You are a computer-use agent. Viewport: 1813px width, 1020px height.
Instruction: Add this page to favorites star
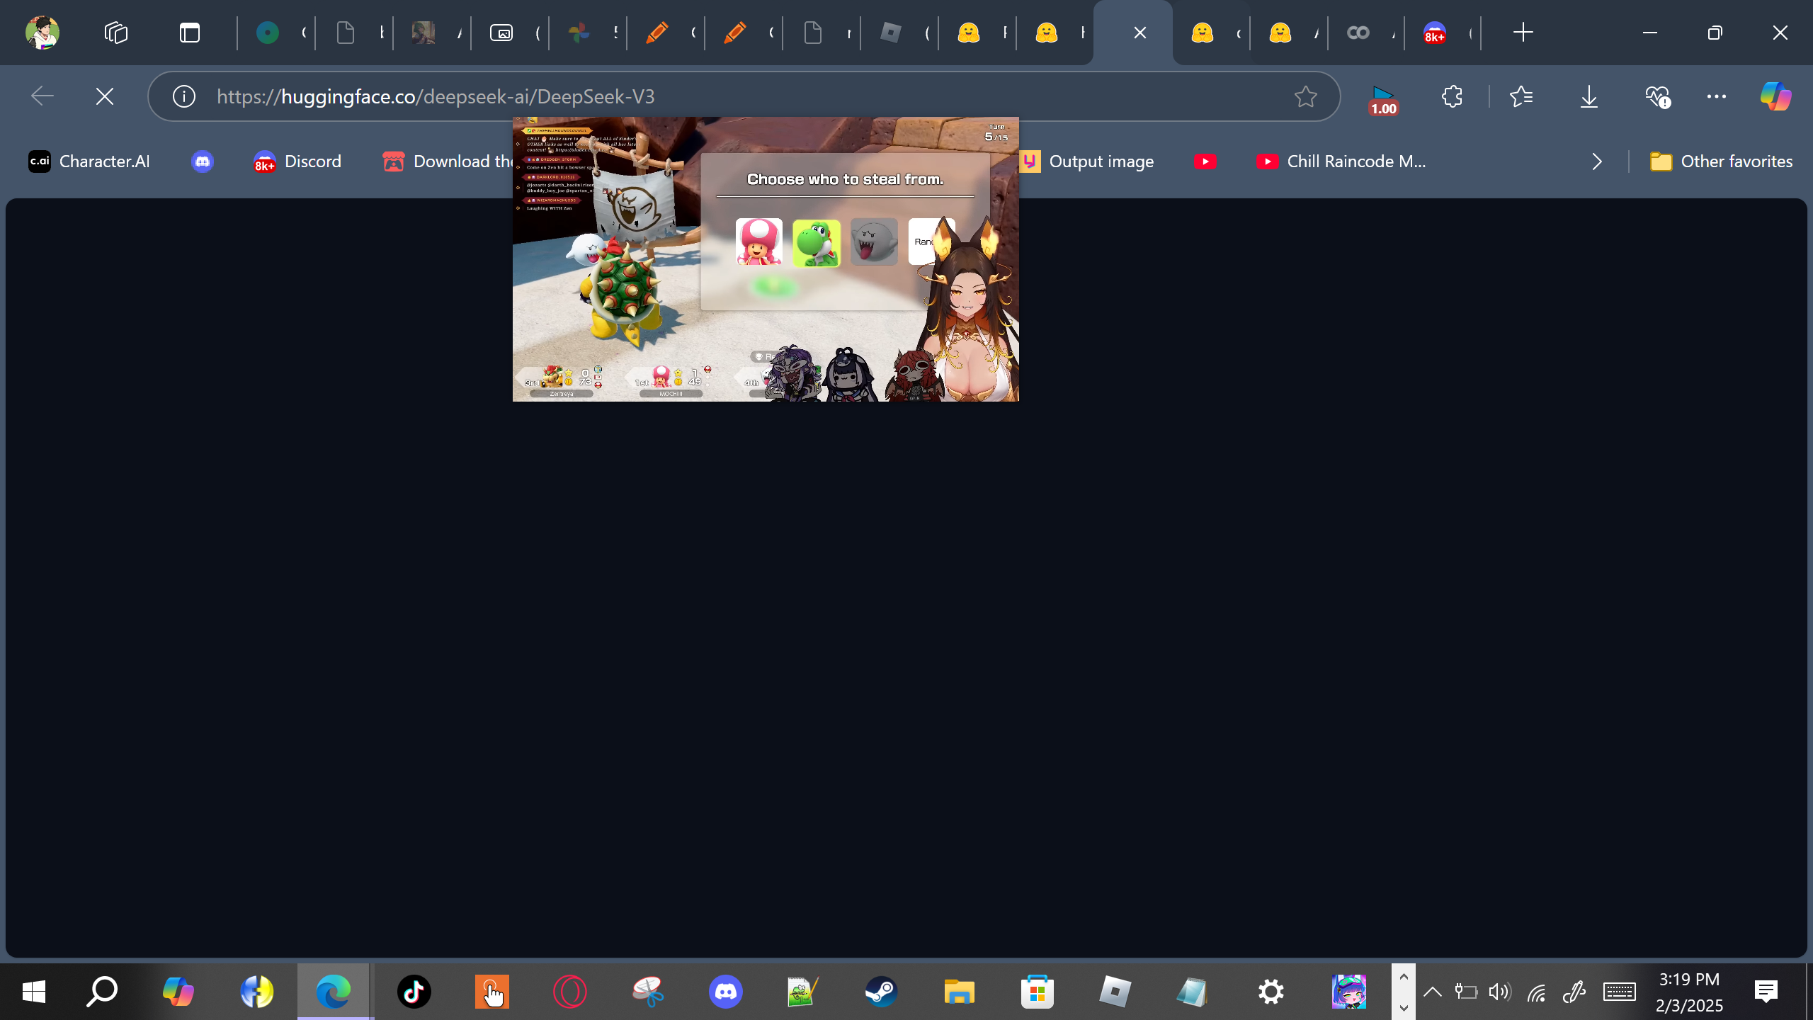click(1305, 96)
